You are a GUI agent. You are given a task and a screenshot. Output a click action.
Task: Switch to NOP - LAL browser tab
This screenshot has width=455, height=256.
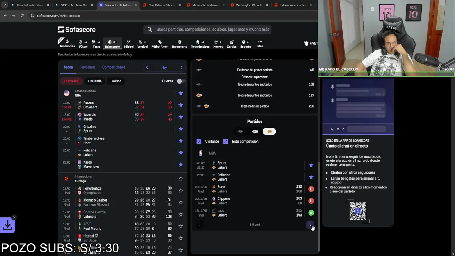[x=74, y=5]
